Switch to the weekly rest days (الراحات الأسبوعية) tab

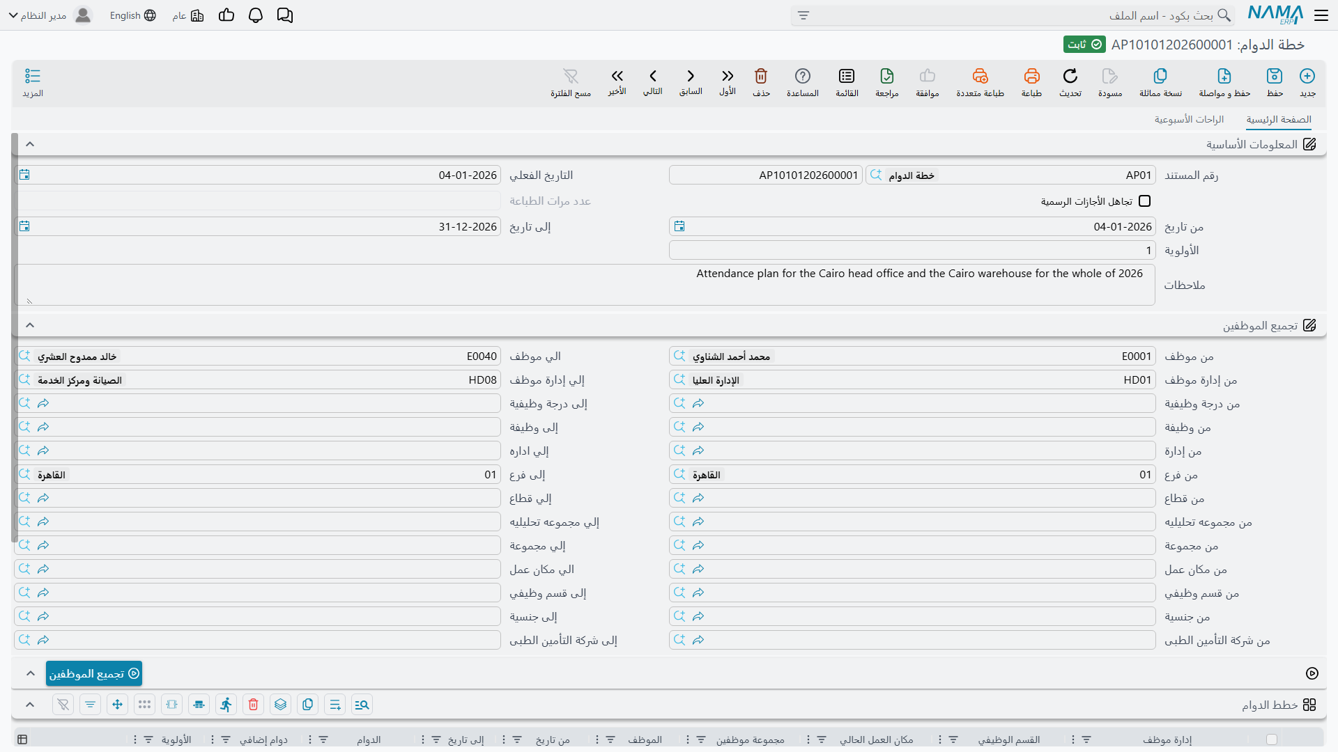click(1189, 120)
